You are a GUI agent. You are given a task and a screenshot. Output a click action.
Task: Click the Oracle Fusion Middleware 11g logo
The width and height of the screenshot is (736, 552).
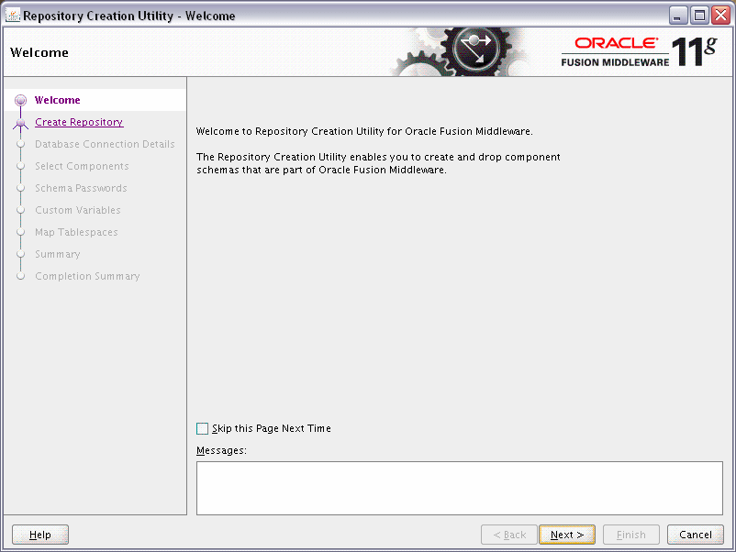(633, 50)
